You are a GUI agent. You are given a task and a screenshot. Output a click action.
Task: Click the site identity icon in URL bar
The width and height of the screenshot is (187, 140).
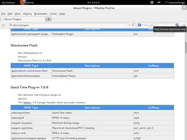point(11,25)
